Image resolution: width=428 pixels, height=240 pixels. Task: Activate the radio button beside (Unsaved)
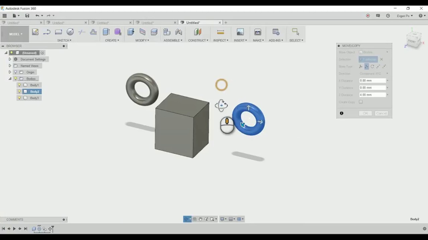click(42, 53)
